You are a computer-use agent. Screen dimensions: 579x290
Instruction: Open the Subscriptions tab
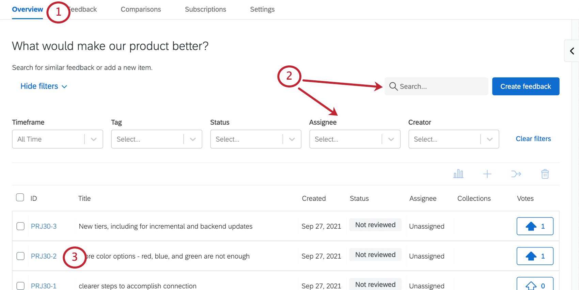(x=205, y=10)
